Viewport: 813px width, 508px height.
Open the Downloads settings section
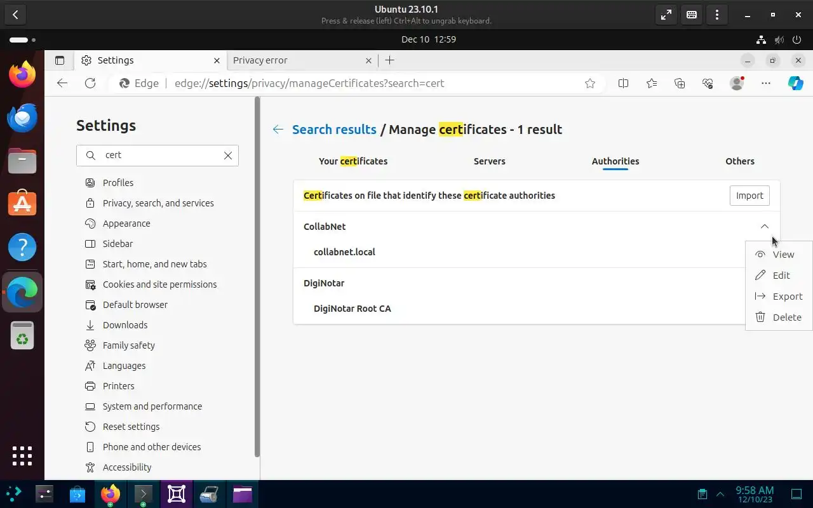pyautogui.click(x=125, y=325)
